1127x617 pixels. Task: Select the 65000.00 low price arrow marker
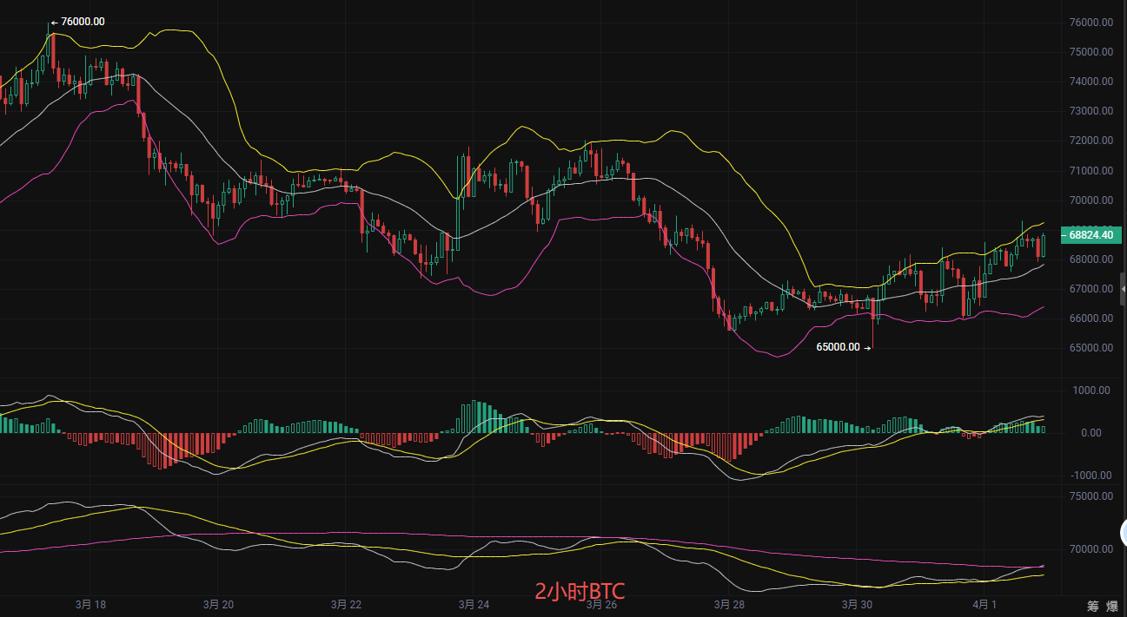[x=843, y=347]
